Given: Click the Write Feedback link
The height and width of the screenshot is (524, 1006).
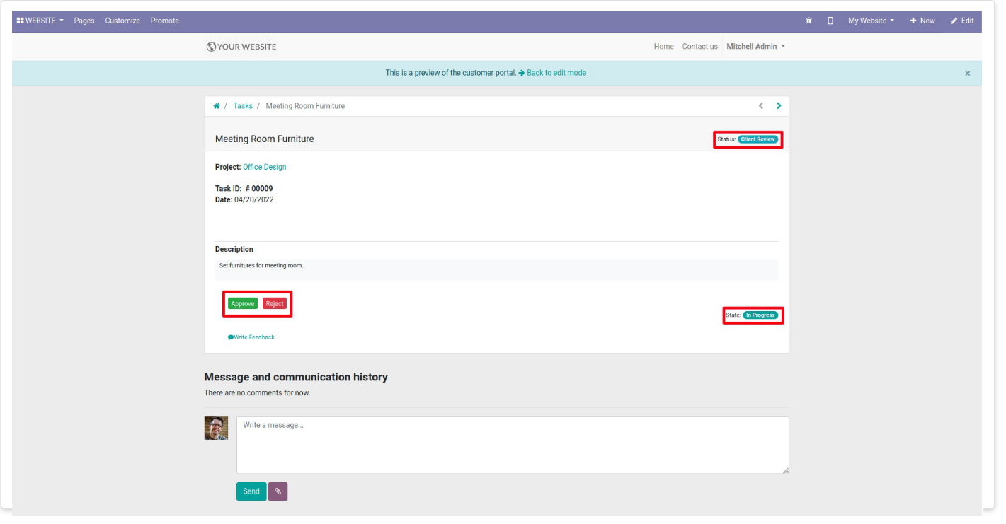Looking at the screenshot, I should click(x=251, y=337).
